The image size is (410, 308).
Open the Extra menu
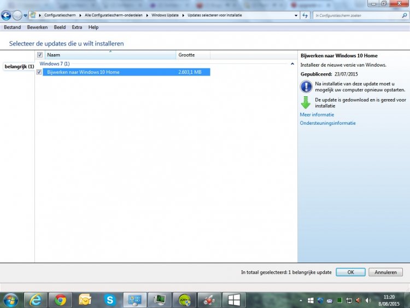(77, 27)
